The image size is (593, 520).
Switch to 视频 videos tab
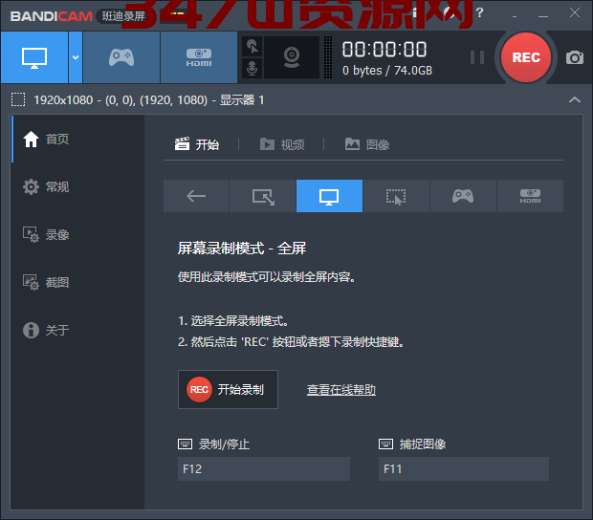click(282, 144)
